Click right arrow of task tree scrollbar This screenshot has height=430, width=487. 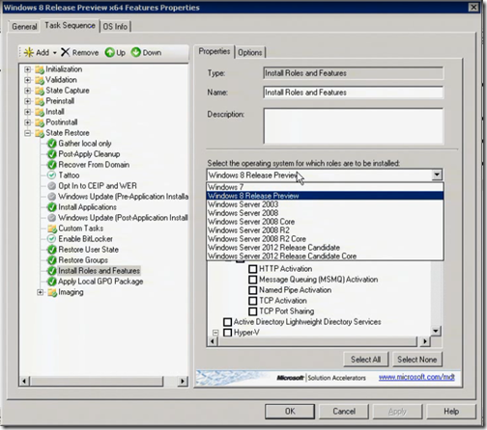click(x=183, y=382)
